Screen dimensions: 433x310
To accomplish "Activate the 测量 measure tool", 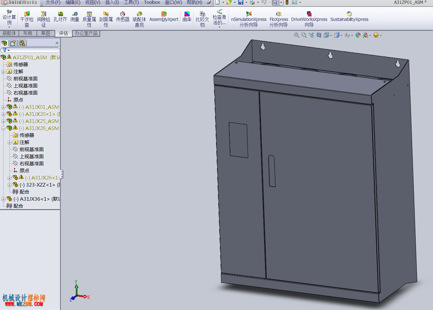I will [x=75, y=17].
